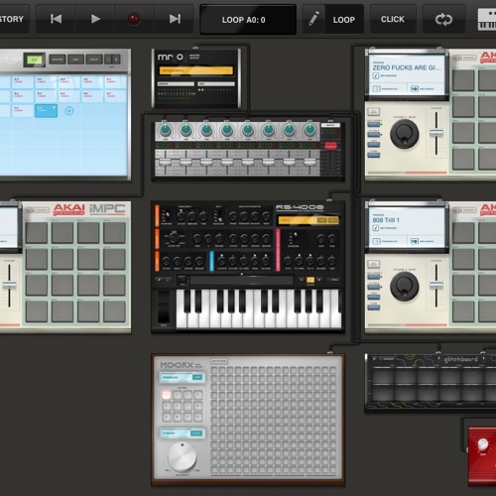Click the RS-4000 pitch wheel
The height and width of the screenshot is (496, 496).
(164, 307)
